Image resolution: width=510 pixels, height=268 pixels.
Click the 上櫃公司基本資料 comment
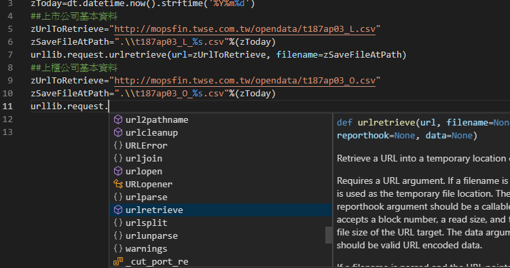tap(74, 68)
